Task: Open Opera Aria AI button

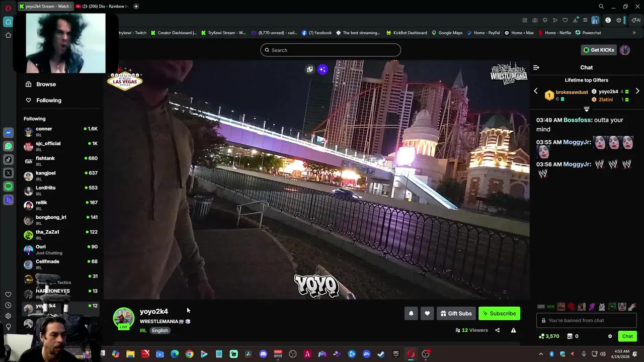Action: click(x=636, y=20)
